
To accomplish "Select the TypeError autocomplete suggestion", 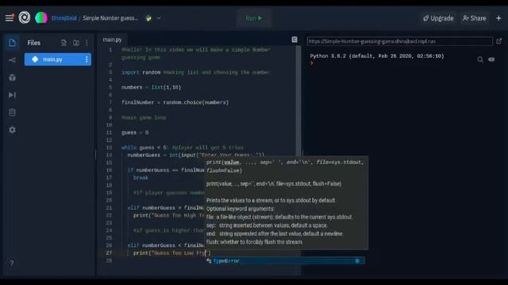I will (x=285, y=261).
